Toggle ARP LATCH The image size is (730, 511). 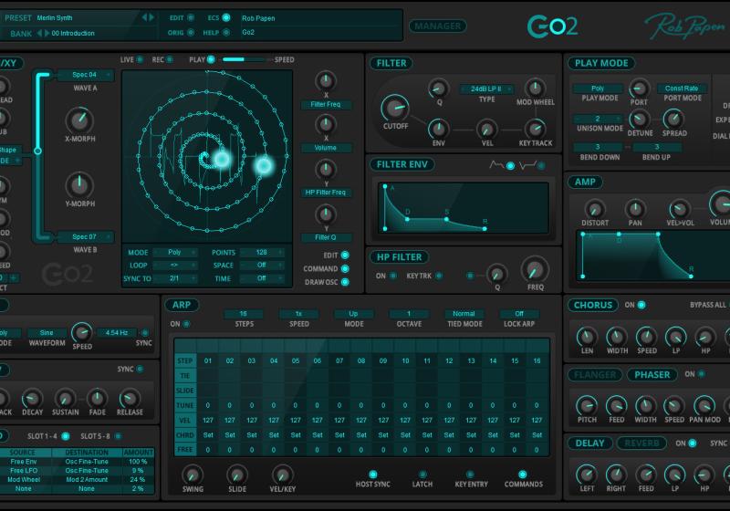pyautogui.click(x=422, y=474)
